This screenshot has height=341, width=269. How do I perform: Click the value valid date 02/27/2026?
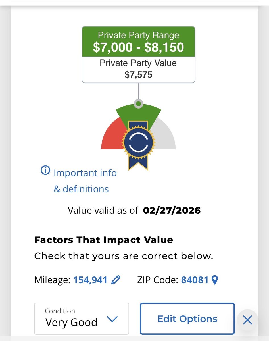tap(172, 210)
